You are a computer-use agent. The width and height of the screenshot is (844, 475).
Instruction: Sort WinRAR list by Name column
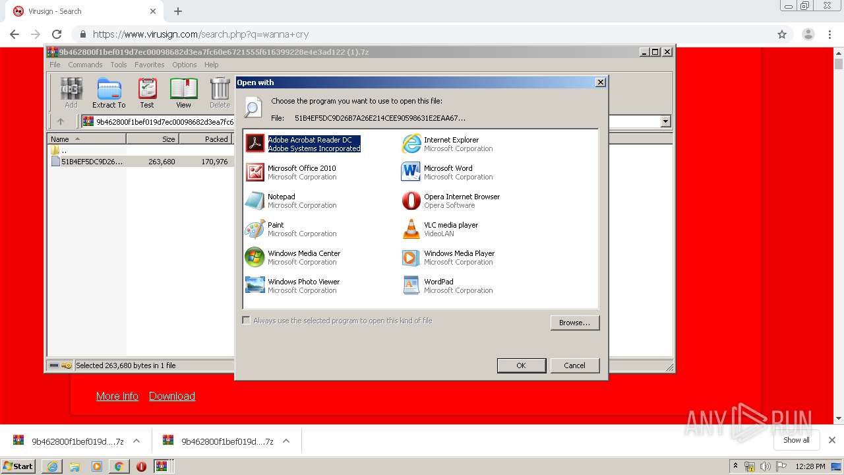(x=86, y=139)
